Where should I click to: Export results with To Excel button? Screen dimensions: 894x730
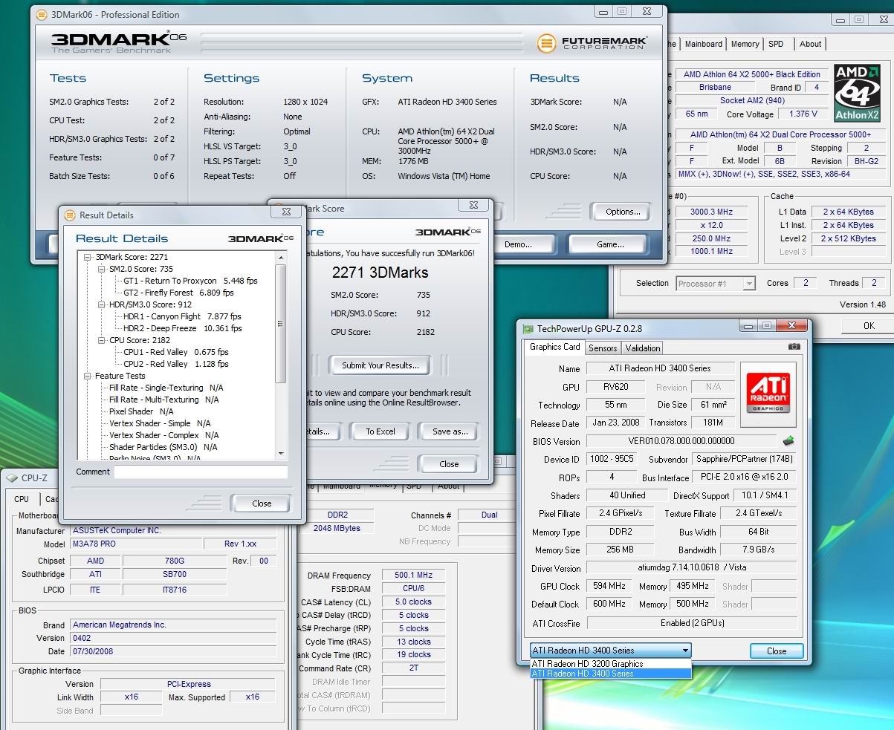(380, 431)
